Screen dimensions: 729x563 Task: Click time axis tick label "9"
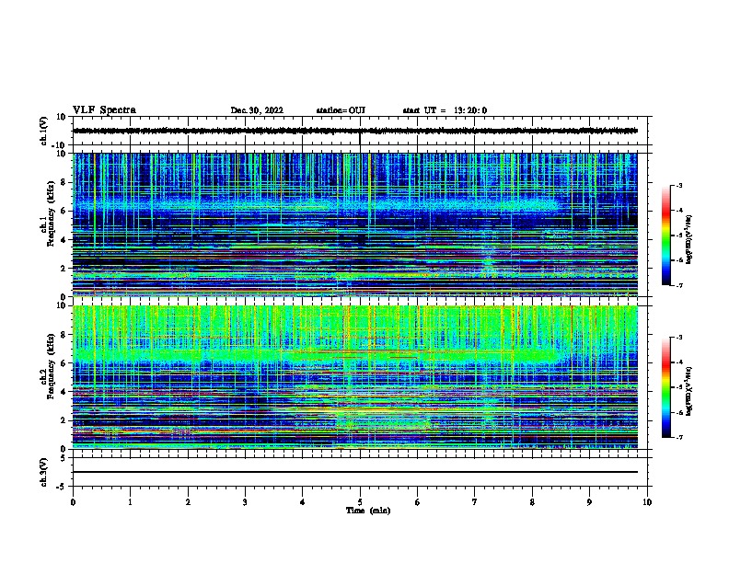589,502
